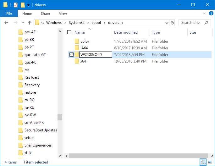This screenshot has width=215, height=166.
Task: Select the Recovery folder in navigation tree
Action: point(32,85)
